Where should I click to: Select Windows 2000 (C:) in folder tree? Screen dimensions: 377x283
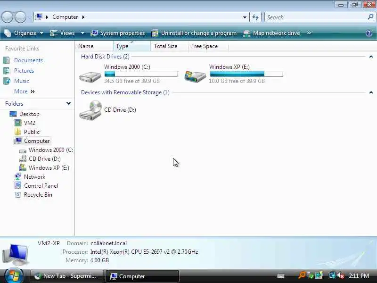pyautogui.click(x=51, y=150)
